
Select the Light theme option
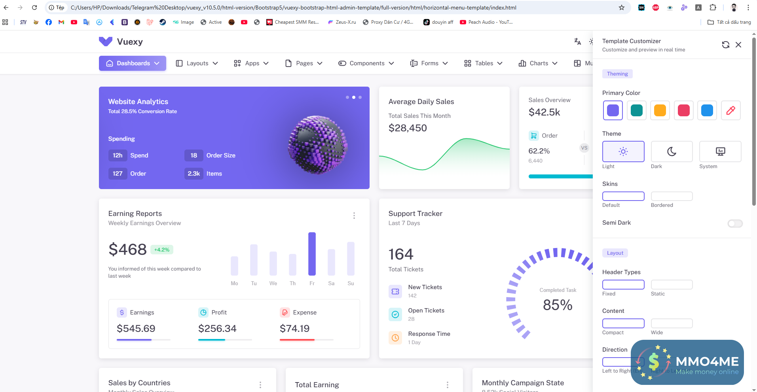pyautogui.click(x=623, y=151)
